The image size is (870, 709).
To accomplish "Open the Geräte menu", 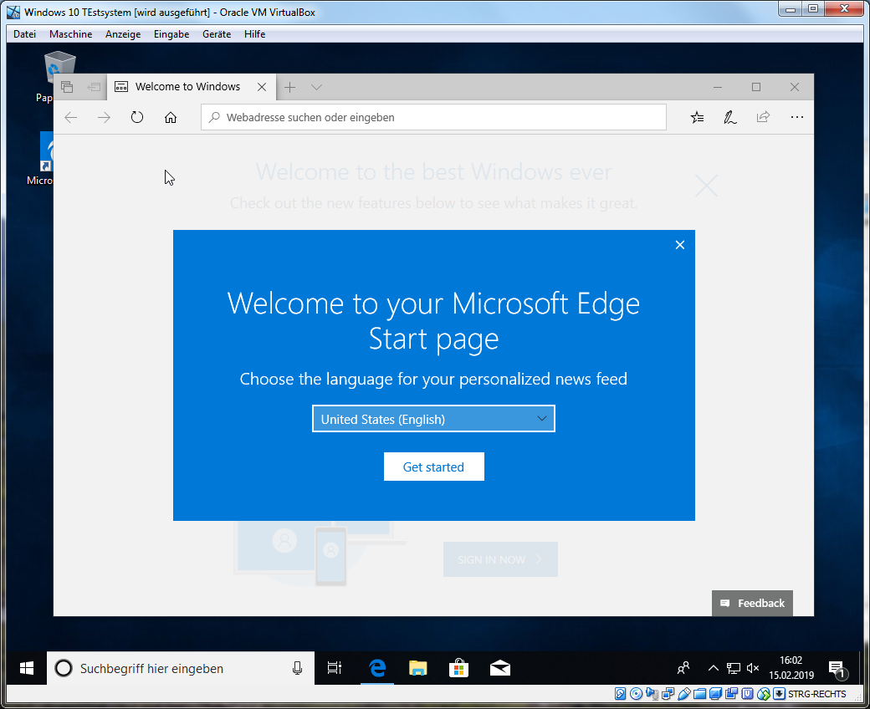I will point(217,34).
